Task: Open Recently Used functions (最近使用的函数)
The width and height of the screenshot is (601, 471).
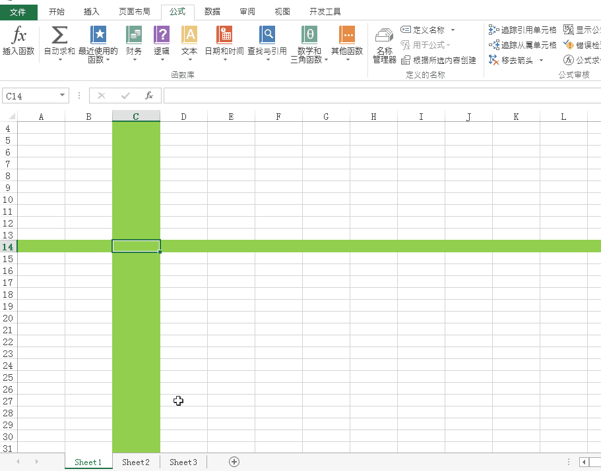Action: click(98, 44)
